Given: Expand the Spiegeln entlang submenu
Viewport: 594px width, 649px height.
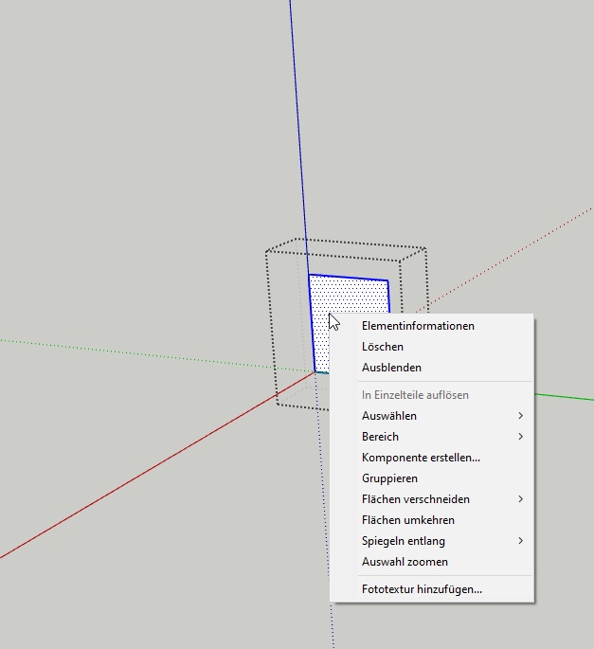Looking at the screenshot, I should (x=403, y=541).
